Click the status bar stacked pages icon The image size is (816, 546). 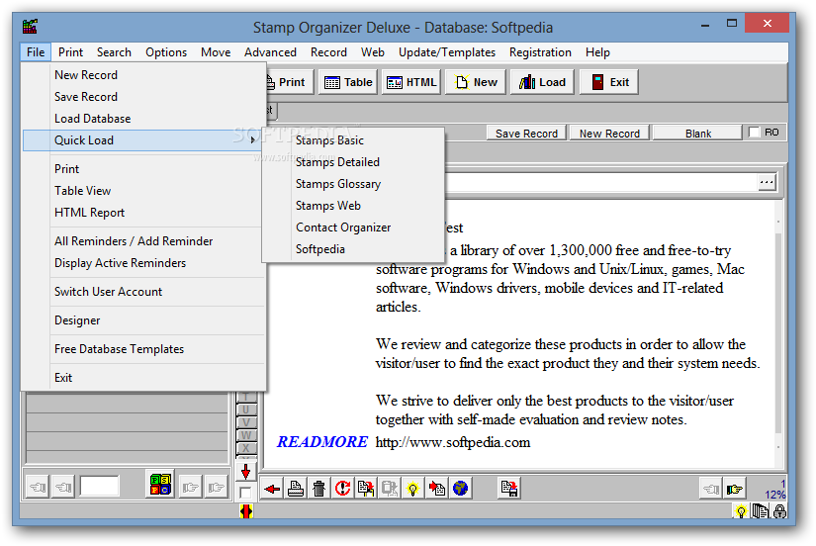761,512
